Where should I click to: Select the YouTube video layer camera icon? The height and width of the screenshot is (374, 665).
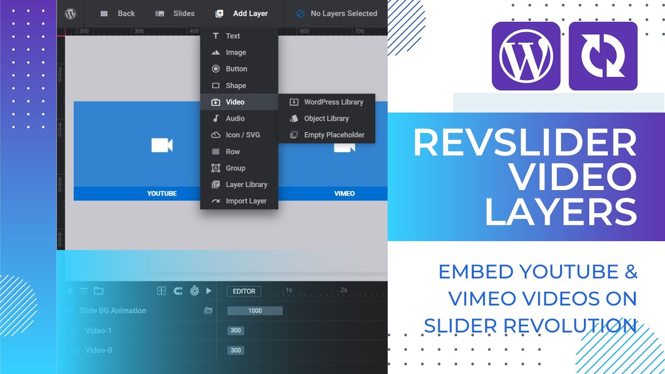click(162, 145)
